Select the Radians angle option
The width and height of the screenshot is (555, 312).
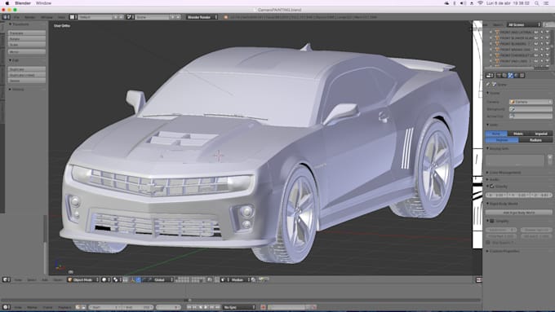tap(535, 140)
